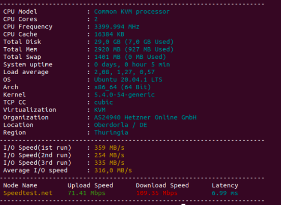Click the Thuringia region text
Image resolution: width=281 pixels, height=205 pixels.
(x=111, y=132)
